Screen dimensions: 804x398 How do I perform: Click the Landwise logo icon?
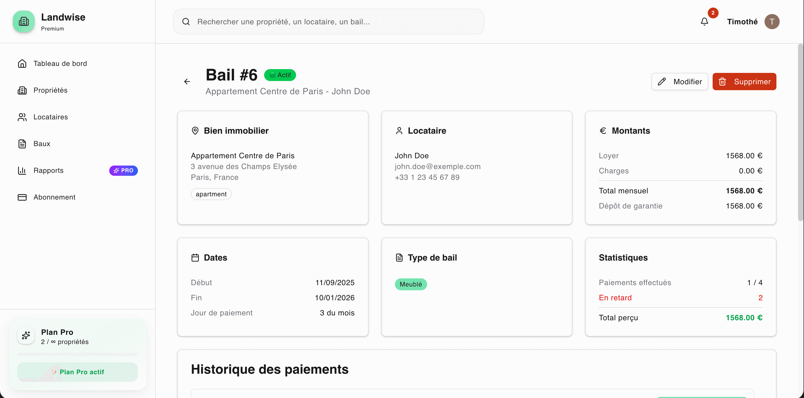24,21
